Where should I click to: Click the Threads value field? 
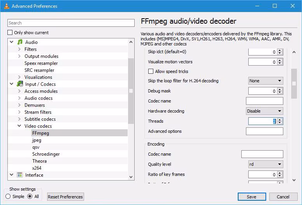(263, 121)
